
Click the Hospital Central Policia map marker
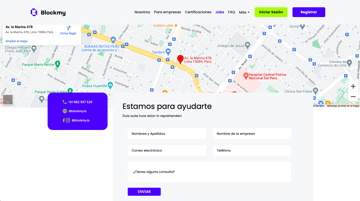click(245, 75)
